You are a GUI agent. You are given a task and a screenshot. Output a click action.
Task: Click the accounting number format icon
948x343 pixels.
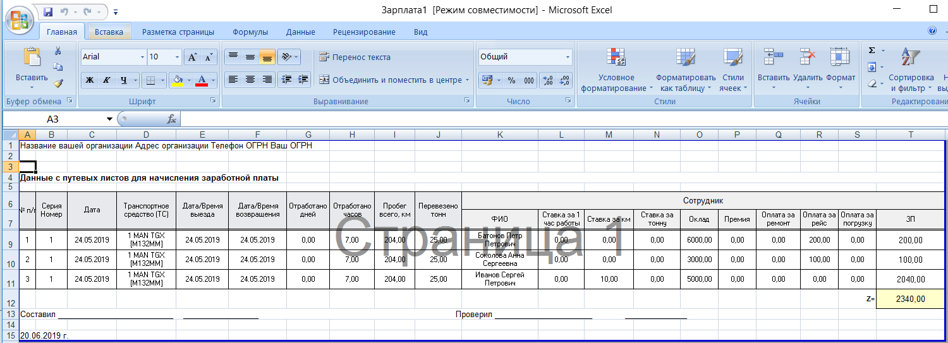[x=487, y=80]
